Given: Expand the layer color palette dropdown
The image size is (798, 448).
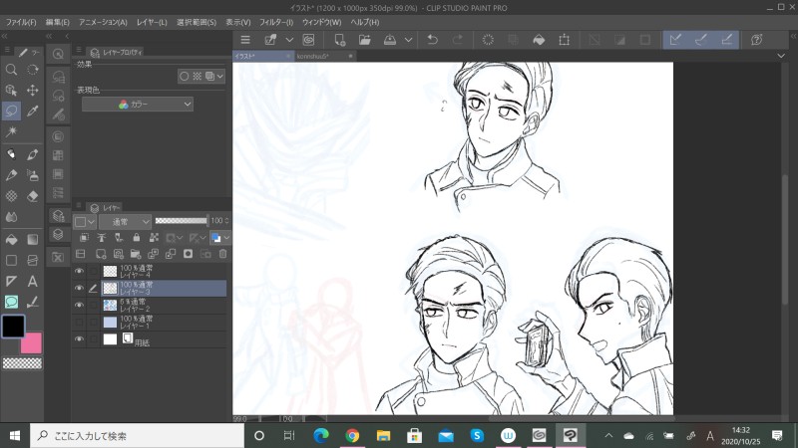Looking at the screenshot, I should click(x=226, y=238).
